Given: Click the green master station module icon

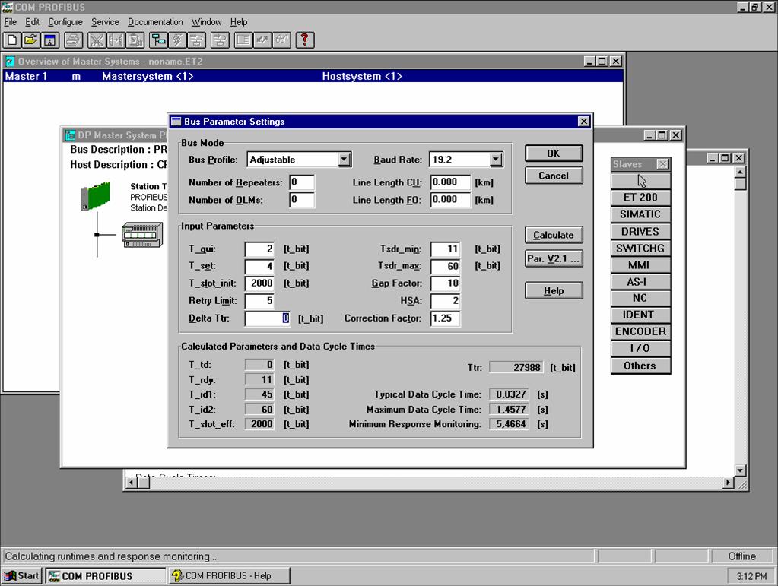Looking at the screenshot, I should tap(97, 195).
